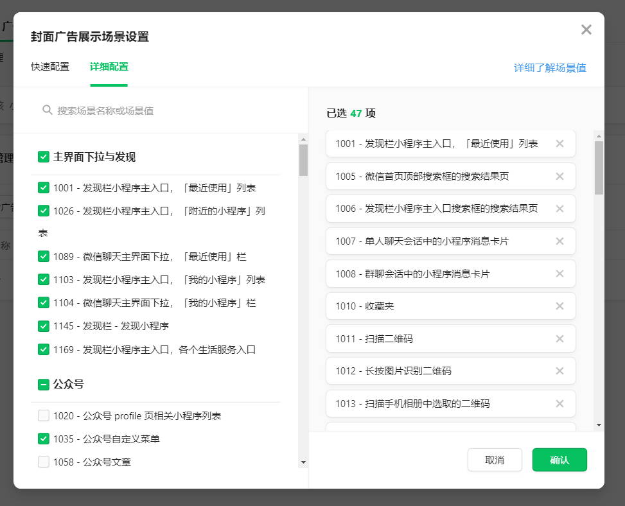Uncheck the 主界面下拉与发现 group checkbox
The height and width of the screenshot is (506, 625).
point(44,157)
